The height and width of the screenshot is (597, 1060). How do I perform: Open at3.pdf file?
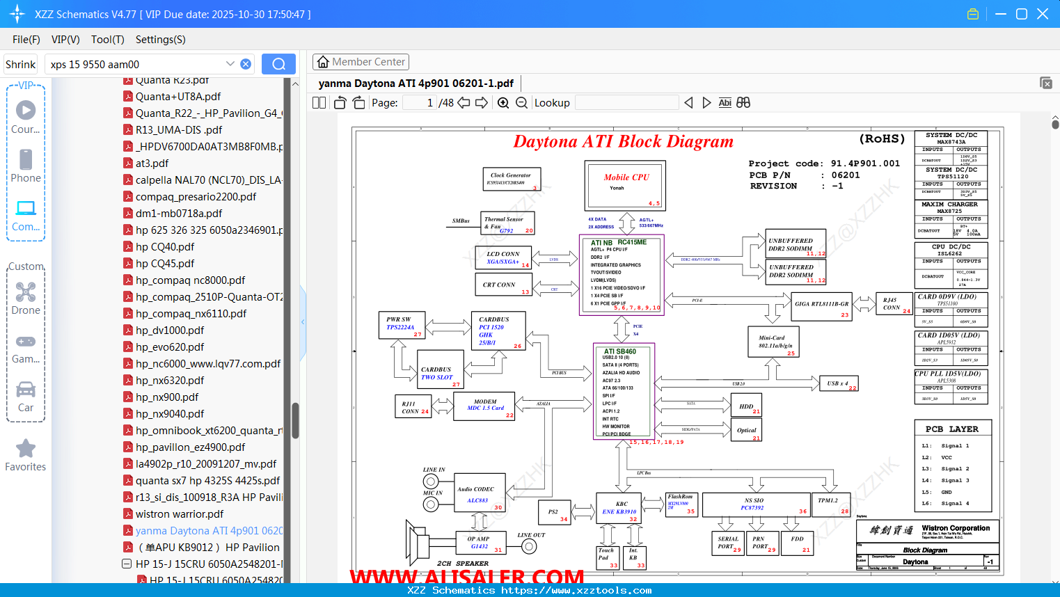coord(152,164)
